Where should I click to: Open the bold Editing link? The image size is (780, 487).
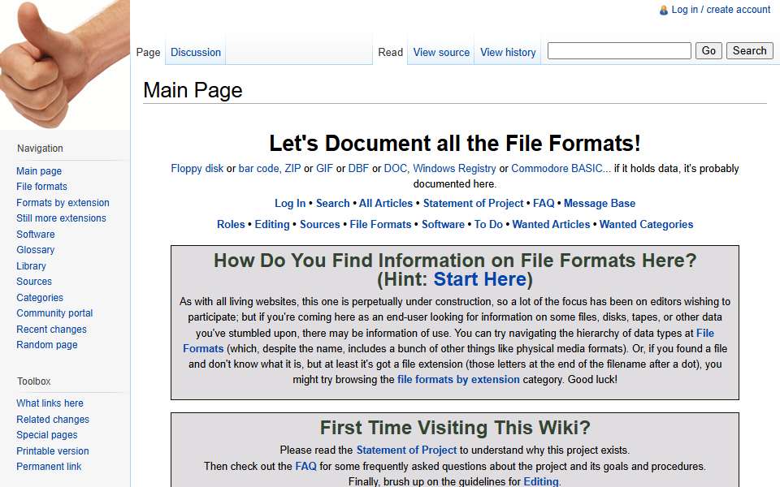coord(272,225)
